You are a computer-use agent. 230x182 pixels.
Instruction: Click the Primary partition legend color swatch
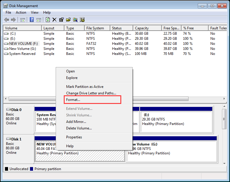click(32, 169)
